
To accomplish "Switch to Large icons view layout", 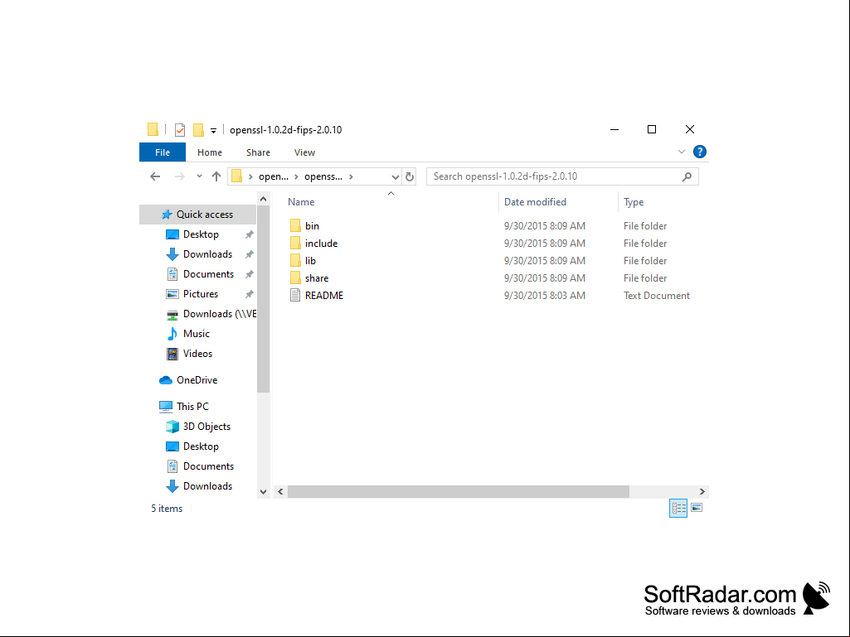I will [x=697, y=508].
